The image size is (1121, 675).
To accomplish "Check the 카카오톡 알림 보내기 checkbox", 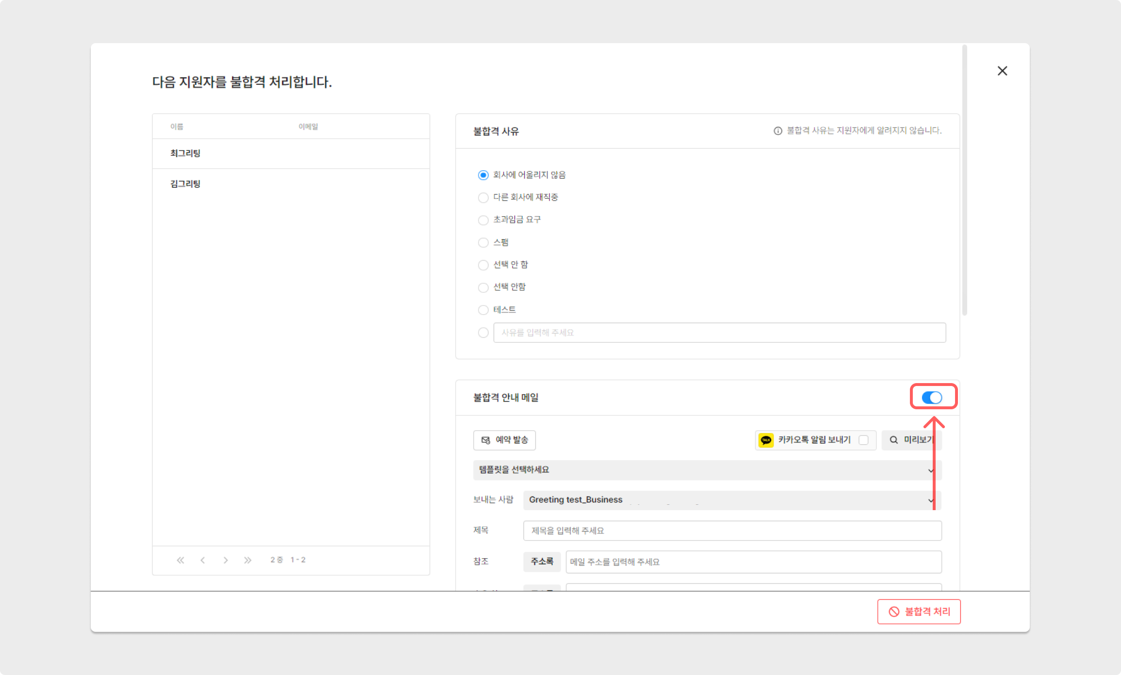I will point(863,440).
